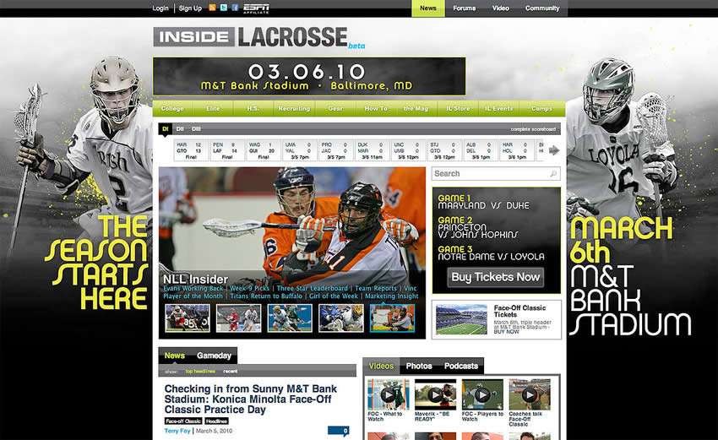Open the Camps menu item
This screenshot has width=718, height=440.
click(541, 108)
